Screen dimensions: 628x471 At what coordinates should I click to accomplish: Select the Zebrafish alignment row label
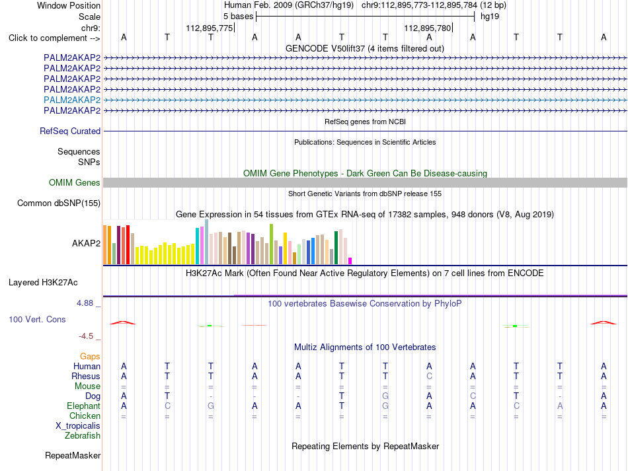(83, 435)
